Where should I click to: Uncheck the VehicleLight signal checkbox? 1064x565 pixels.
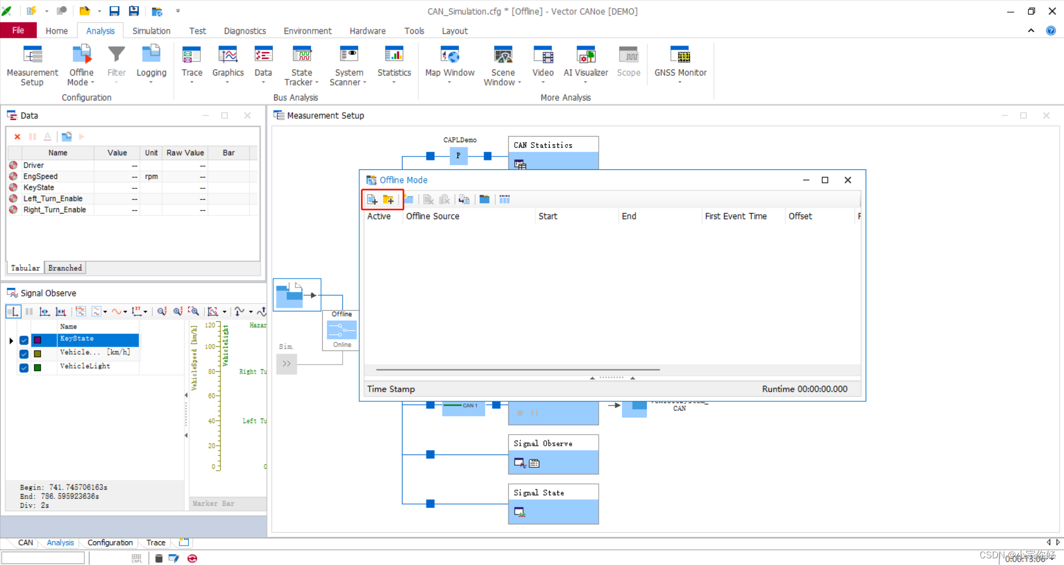pos(24,367)
